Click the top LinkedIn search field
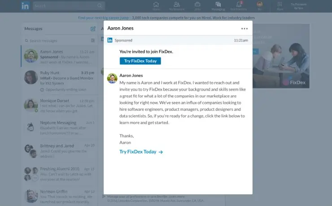The image size is (332, 206). tap(67, 6)
